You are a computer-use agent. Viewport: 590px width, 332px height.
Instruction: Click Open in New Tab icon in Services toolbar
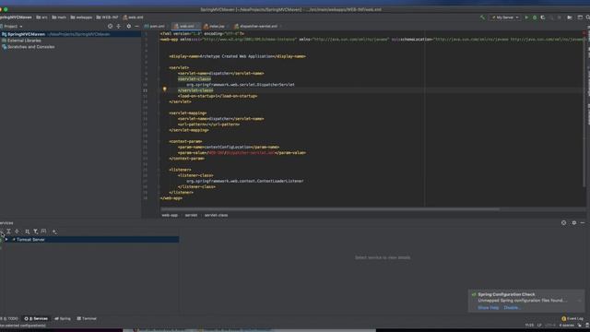(43, 231)
